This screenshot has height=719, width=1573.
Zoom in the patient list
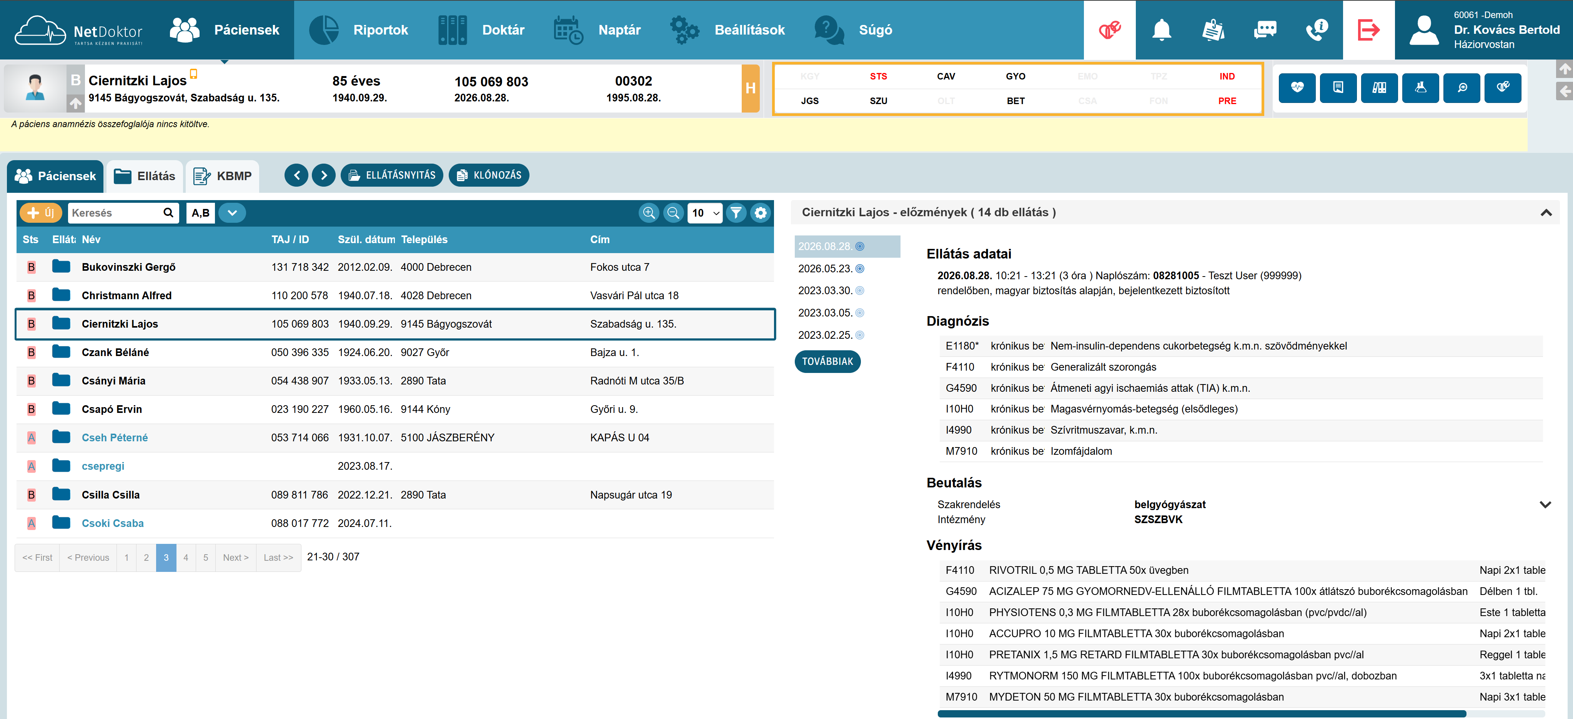(649, 213)
